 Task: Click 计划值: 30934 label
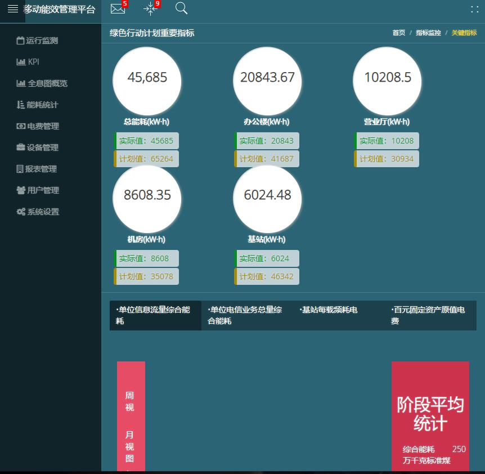(x=387, y=159)
